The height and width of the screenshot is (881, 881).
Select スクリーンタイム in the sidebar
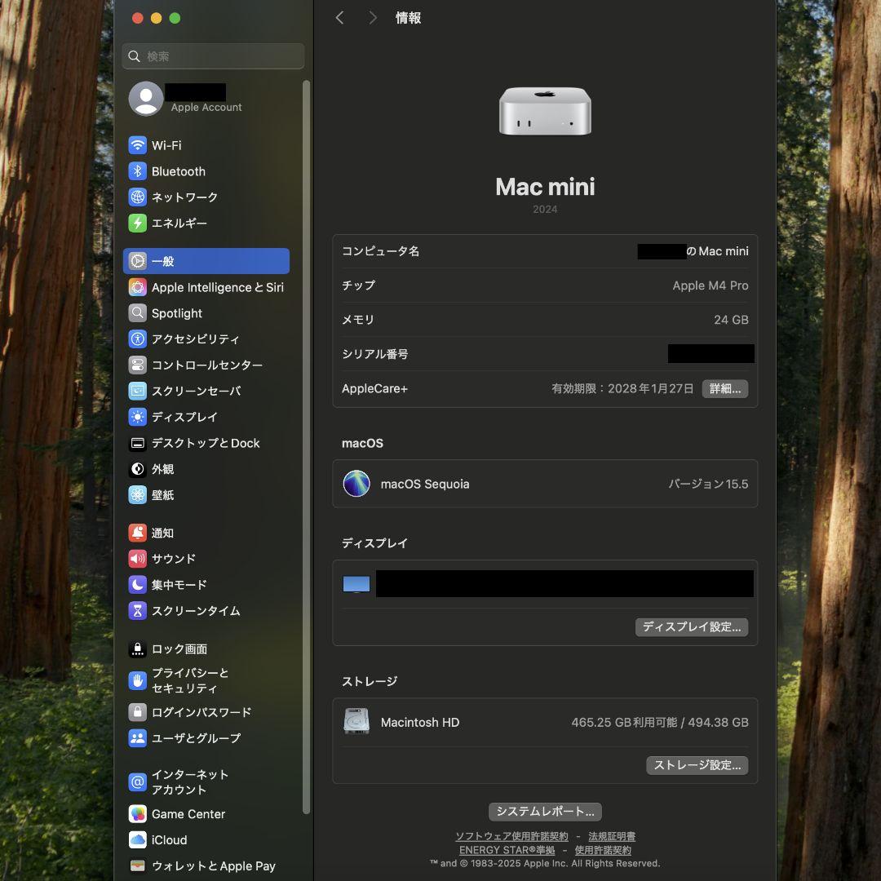pyautogui.click(x=196, y=610)
